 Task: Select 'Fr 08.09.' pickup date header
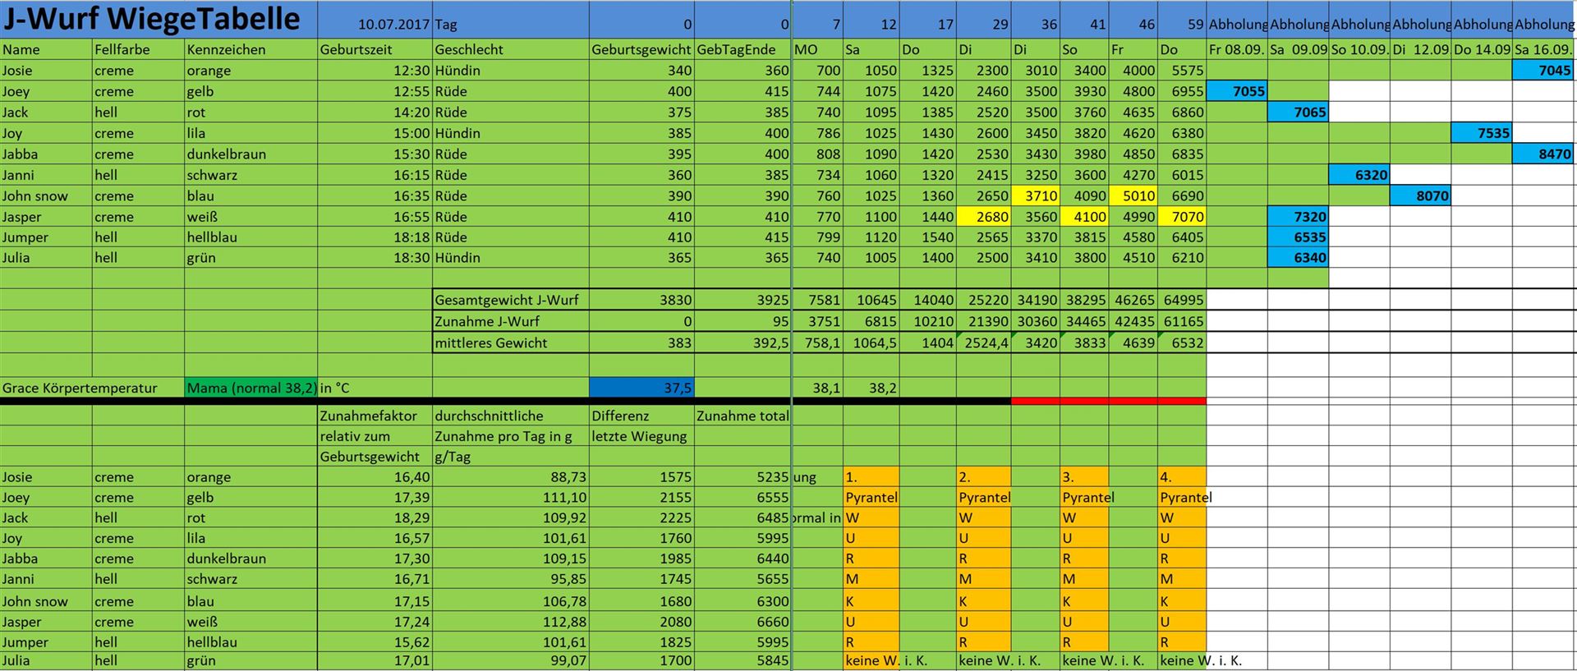1237,49
